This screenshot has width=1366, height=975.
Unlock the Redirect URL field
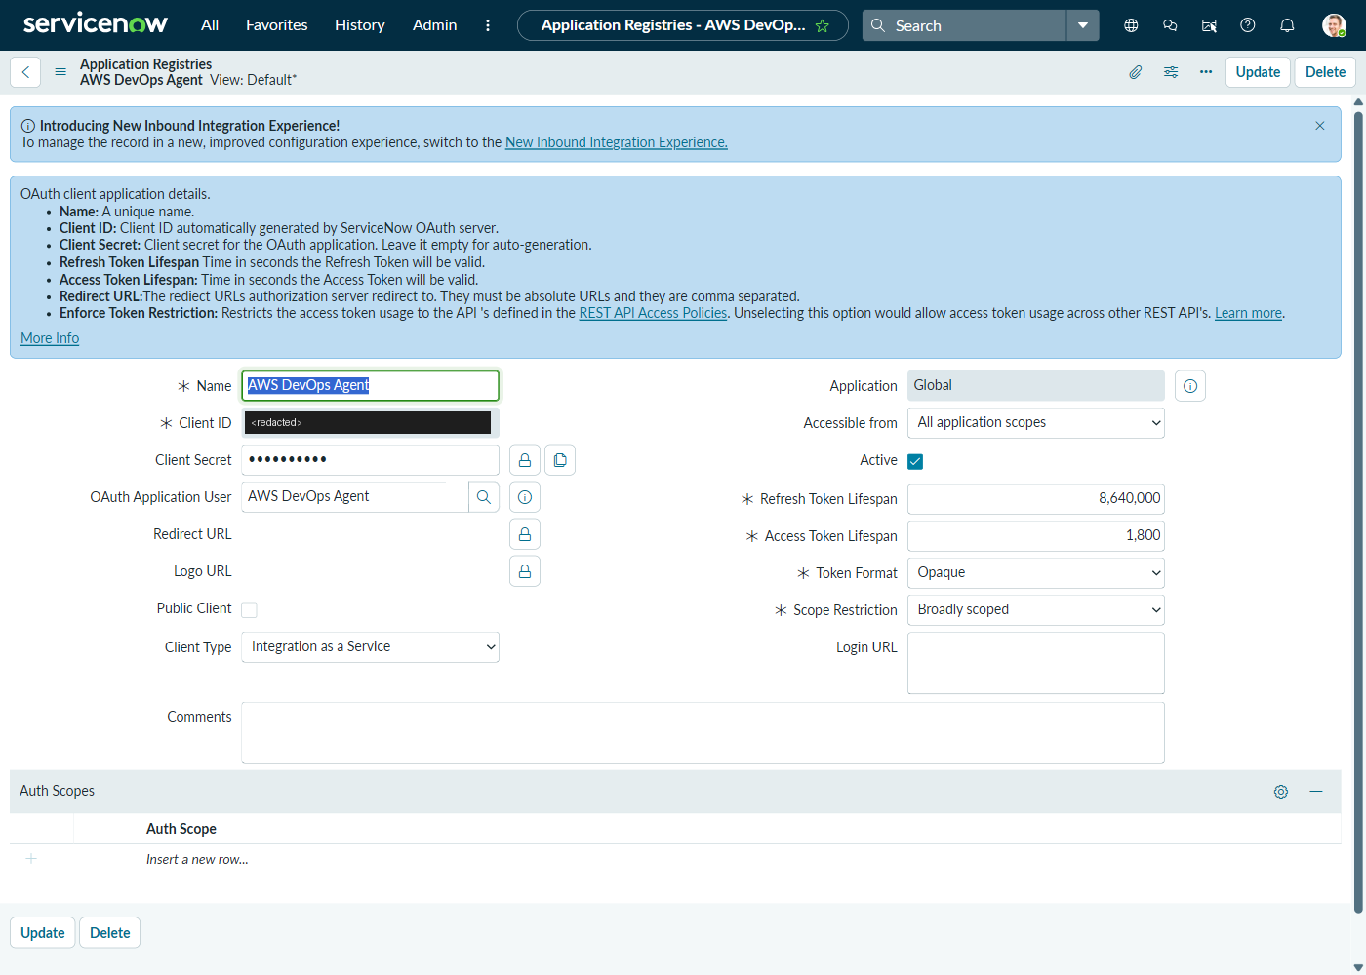[x=525, y=534]
